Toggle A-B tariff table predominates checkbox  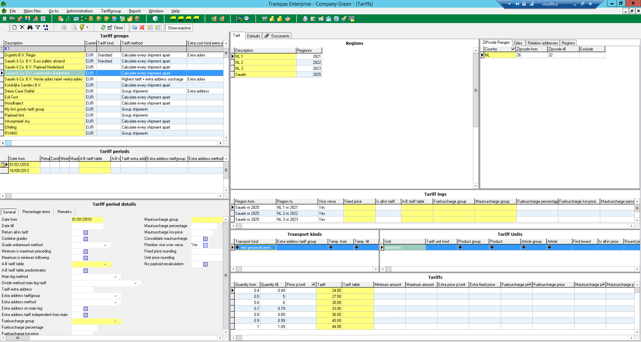point(86,271)
